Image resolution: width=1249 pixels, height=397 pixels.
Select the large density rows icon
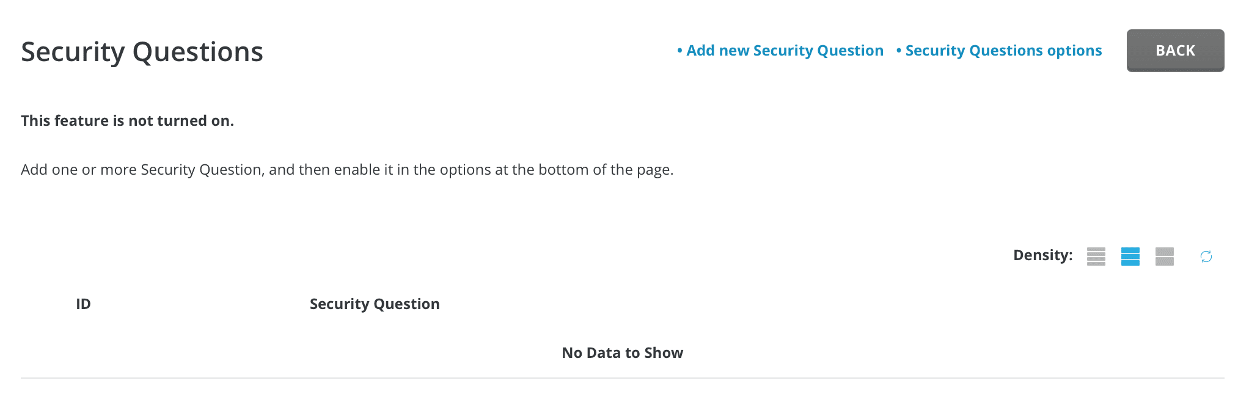[x=1164, y=257]
